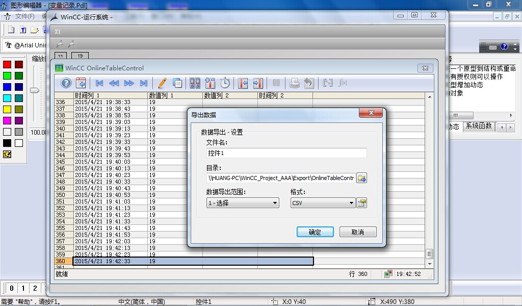Click the directory path field

281,178
